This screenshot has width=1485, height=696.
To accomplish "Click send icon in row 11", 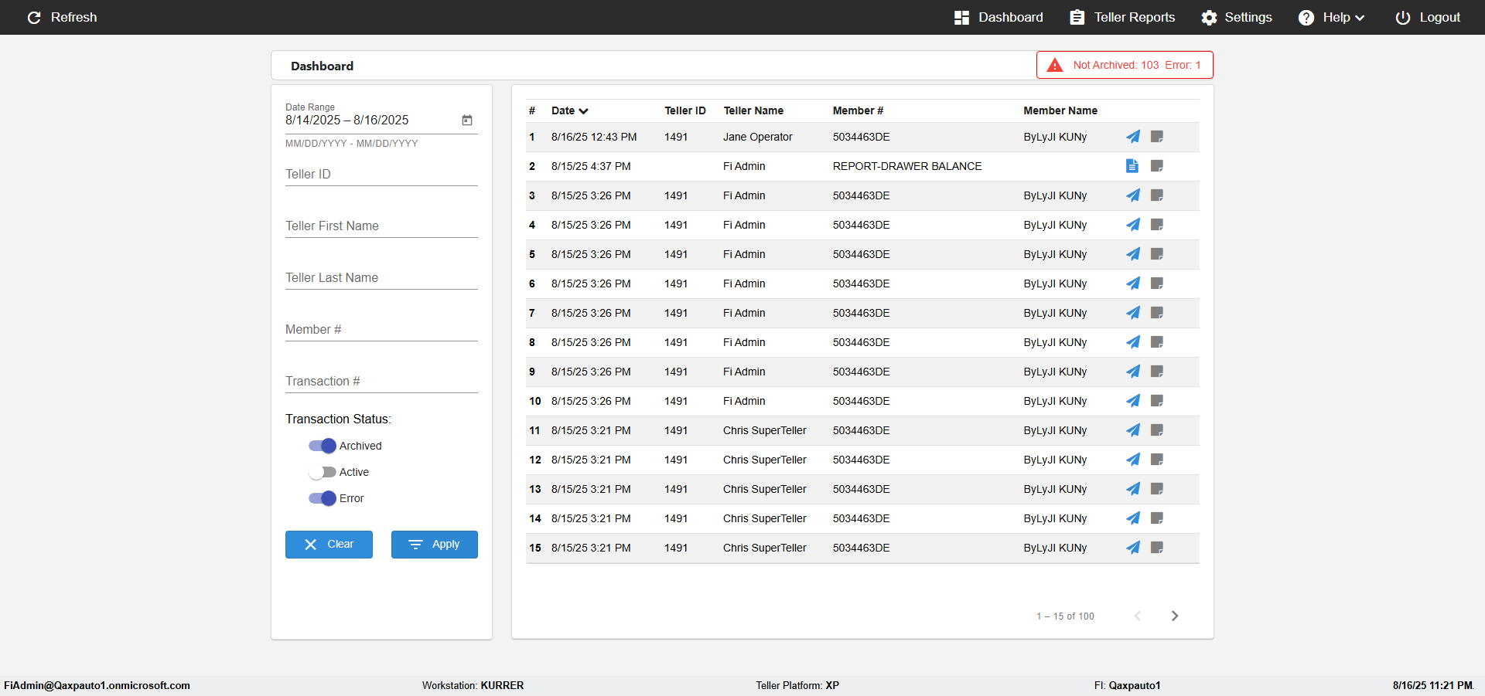I will (x=1133, y=430).
